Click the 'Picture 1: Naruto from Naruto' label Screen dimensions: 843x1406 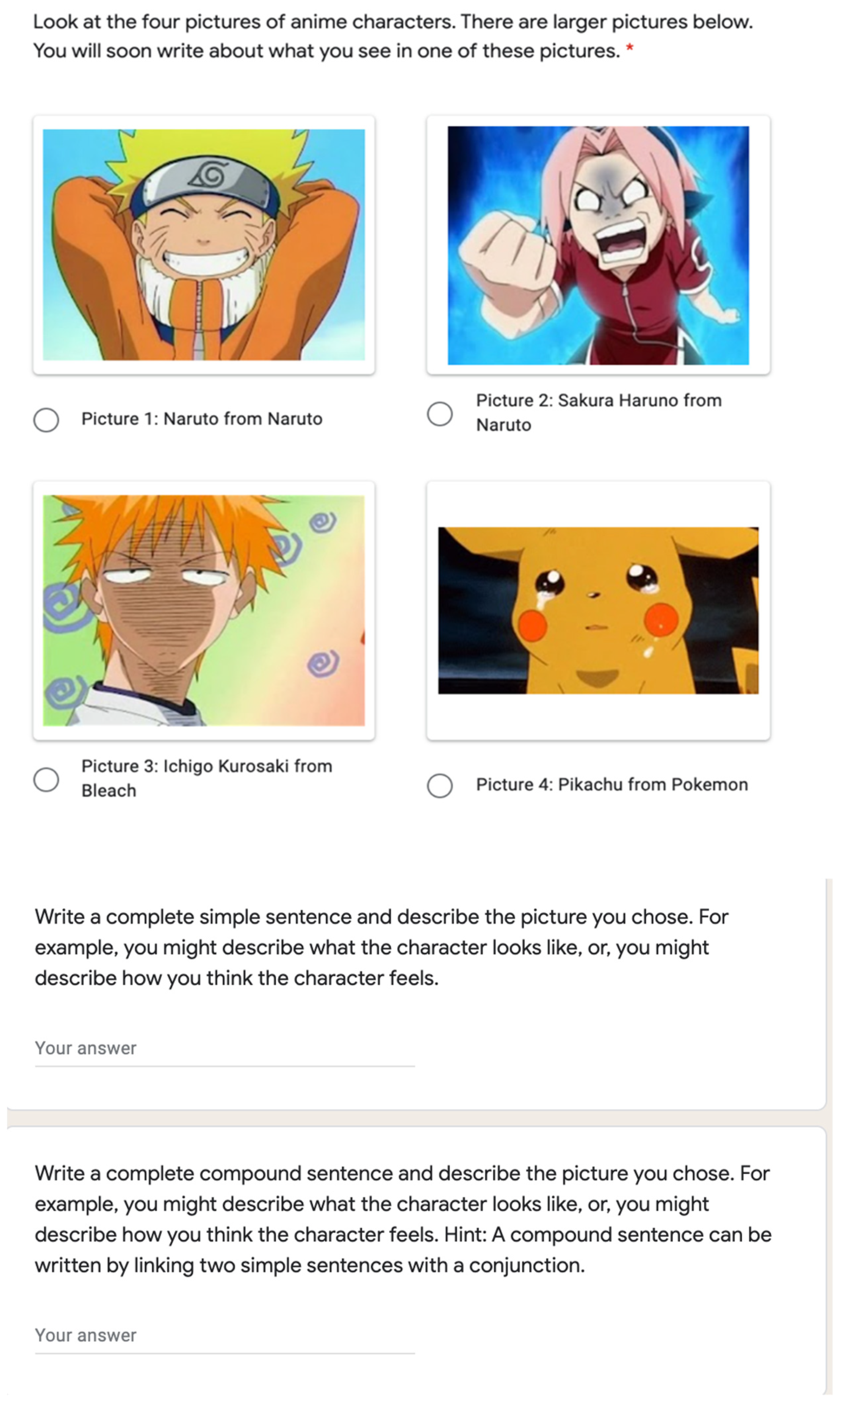tap(202, 419)
